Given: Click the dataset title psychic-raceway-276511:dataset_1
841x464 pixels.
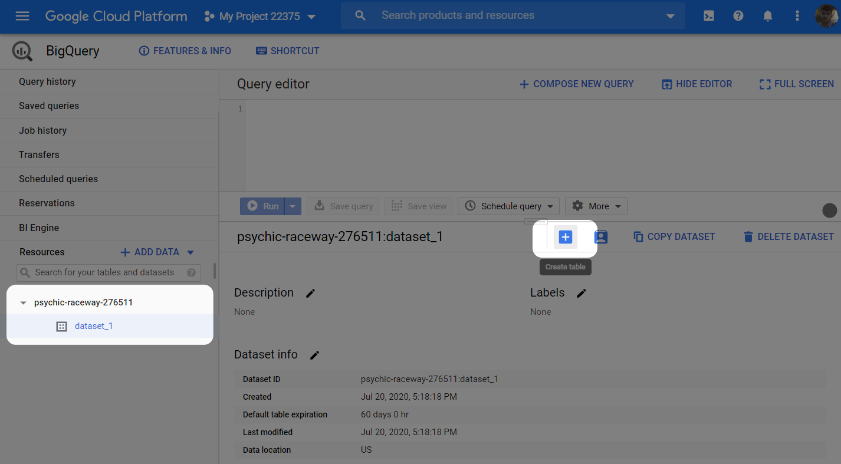Looking at the screenshot, I should click(340, 237).
